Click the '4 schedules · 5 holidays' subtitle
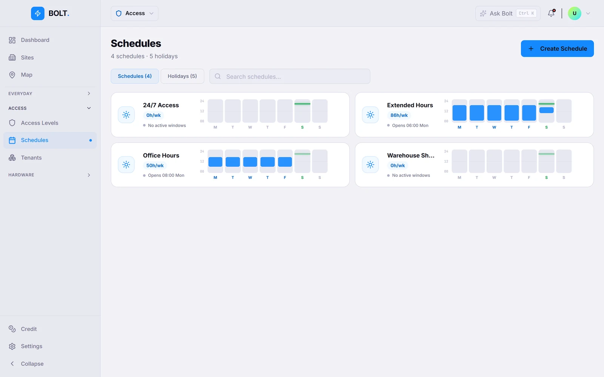This screenshot has width=604, height=377. point(144,56)
